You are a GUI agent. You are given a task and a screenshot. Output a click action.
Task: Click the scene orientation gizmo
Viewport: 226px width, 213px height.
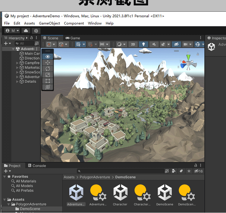point(188,63)
